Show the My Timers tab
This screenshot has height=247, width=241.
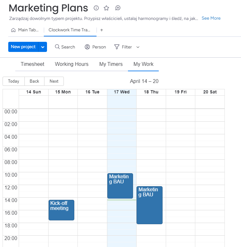click(x=111, y=64)
